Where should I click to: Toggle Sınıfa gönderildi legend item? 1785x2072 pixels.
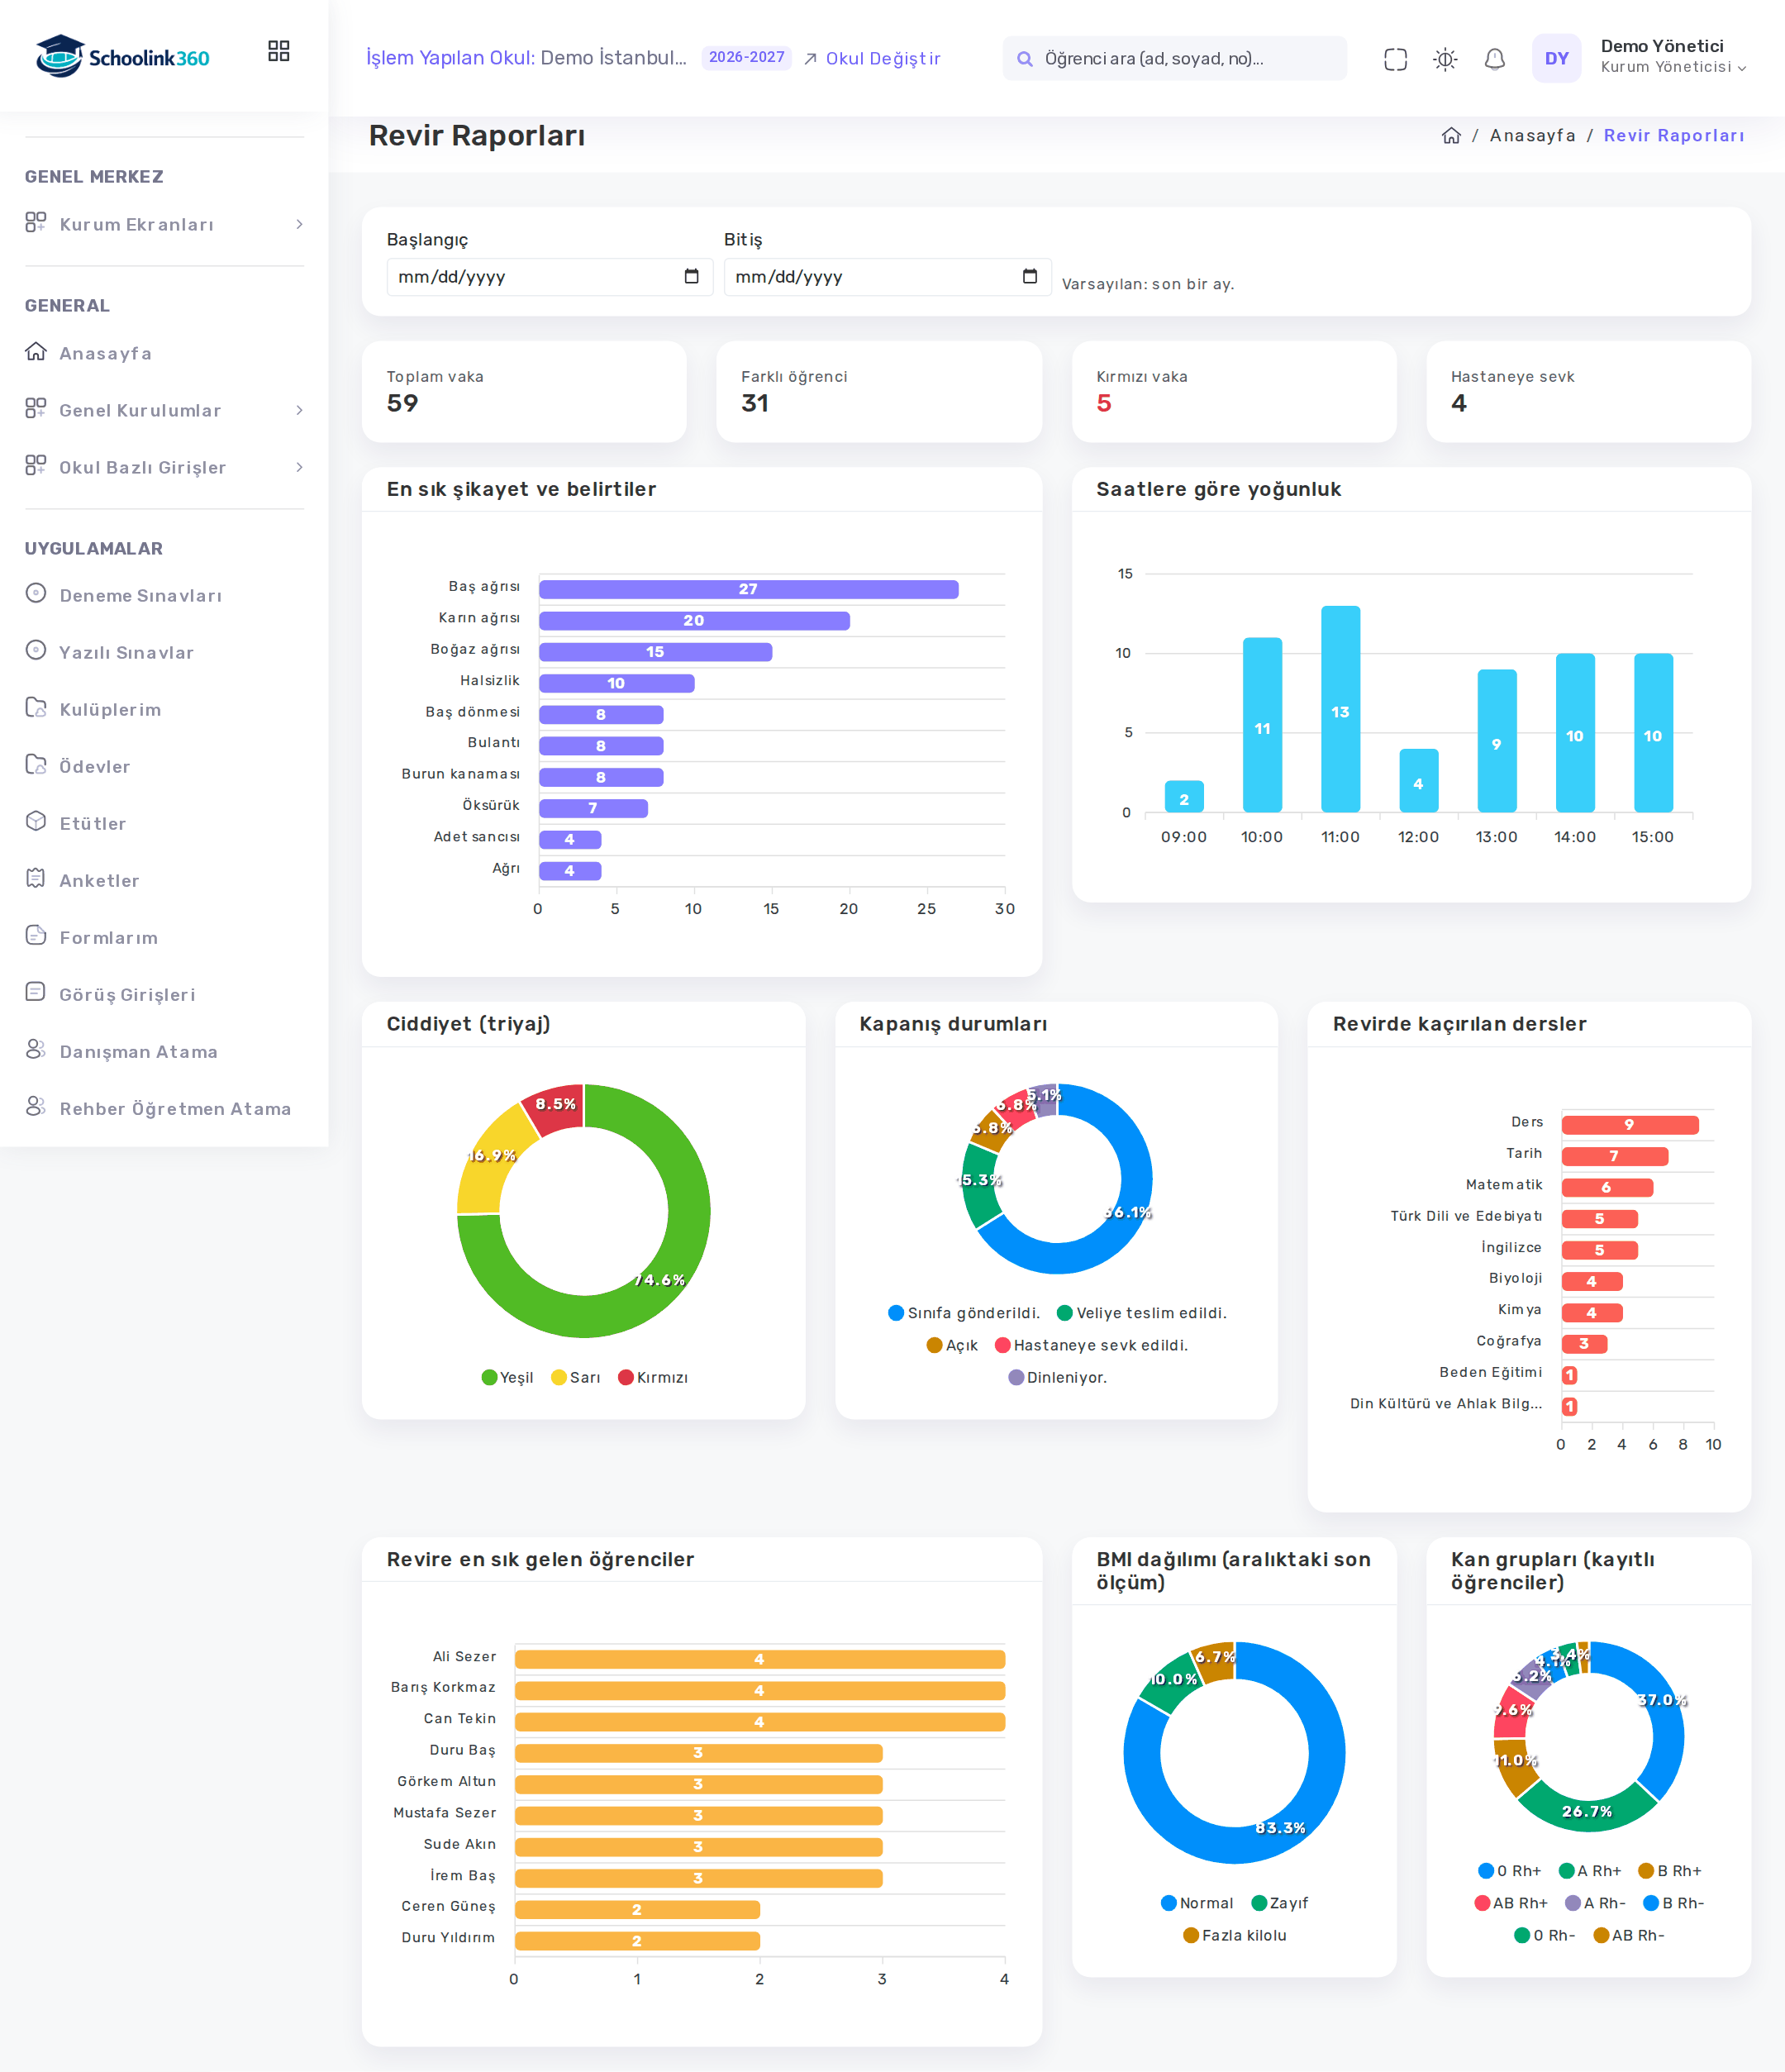coord(964,1313)
